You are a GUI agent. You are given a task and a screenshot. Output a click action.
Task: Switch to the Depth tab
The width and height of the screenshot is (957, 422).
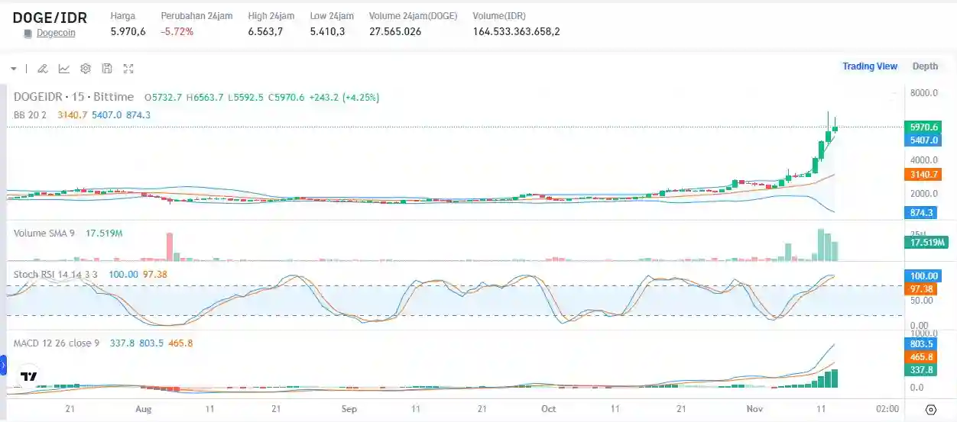925,66
